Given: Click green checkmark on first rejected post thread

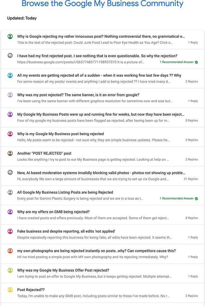Looking at the screenshot, I should pos(196,62).
